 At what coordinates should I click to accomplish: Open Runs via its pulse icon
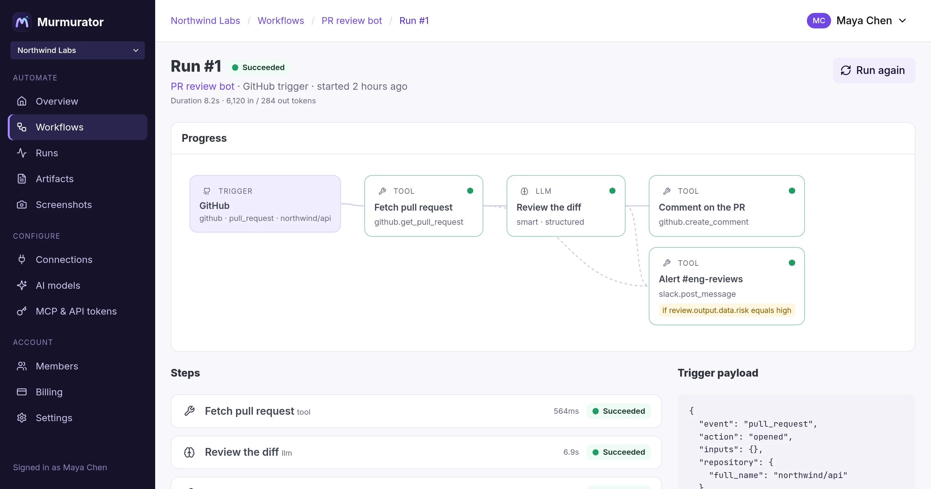pos(22,153)
